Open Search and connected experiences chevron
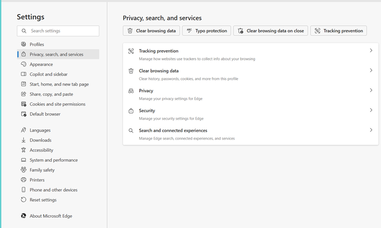The width and height of the screenshot is (381, 228). click(x=371, y=131)
